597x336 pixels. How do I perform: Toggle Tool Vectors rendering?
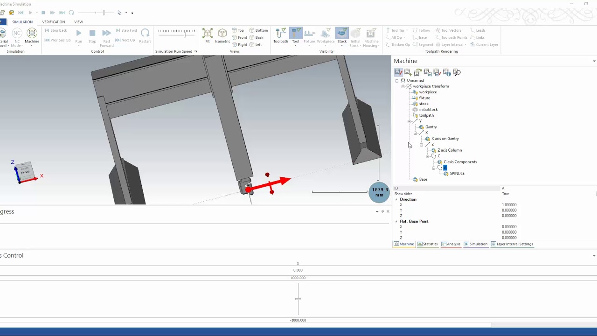[x=448, y=30]
